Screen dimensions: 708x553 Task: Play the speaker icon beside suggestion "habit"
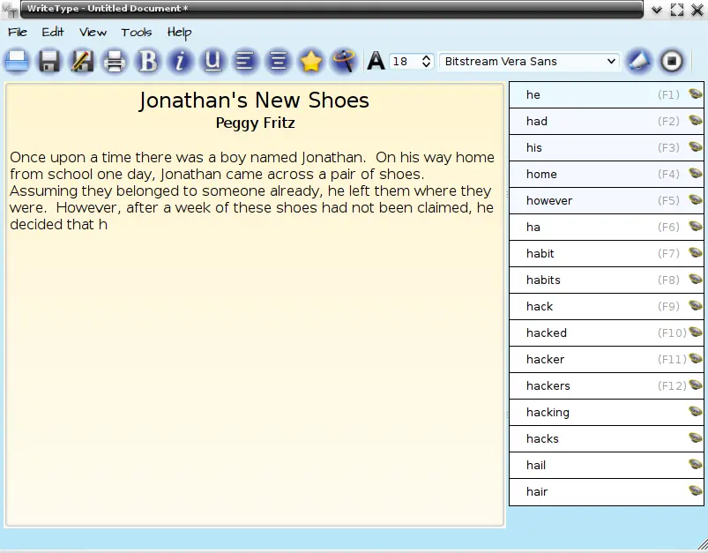[696, 252]
